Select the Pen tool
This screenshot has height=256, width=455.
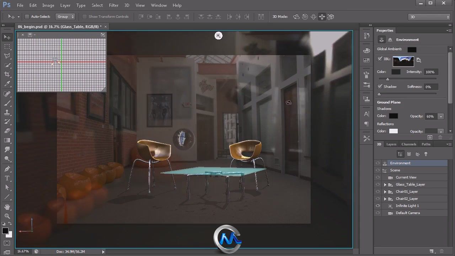[x=7, y=169]
